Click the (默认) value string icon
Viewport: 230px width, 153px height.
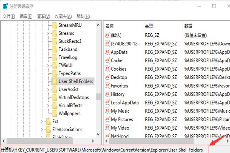point(107,35)
